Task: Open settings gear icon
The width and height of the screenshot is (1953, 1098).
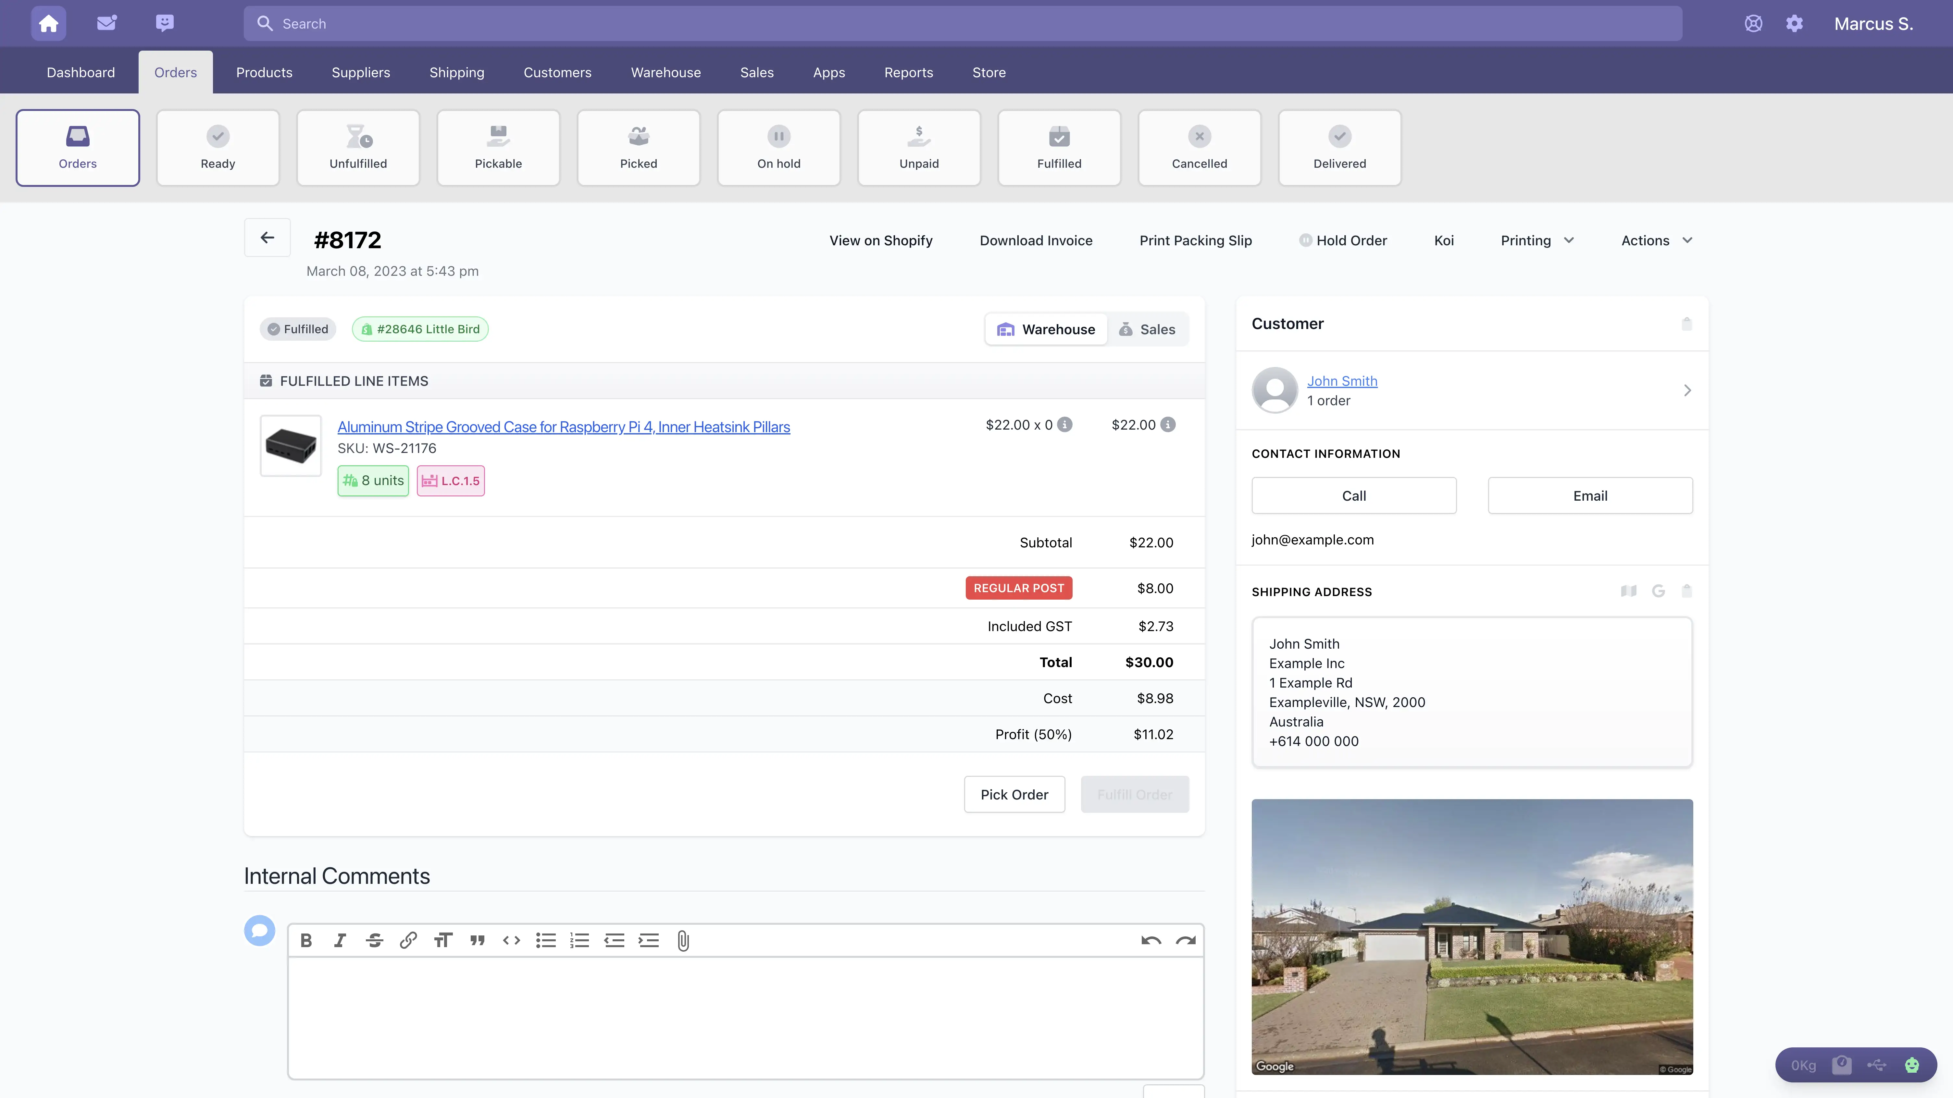Action: (1795, 23)
